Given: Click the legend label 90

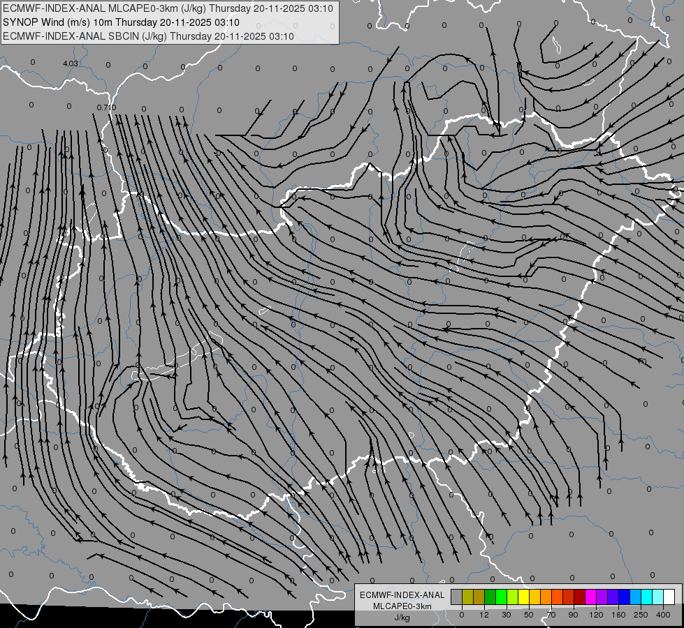Looking at the screenshot, I should pyautogui.click(x=573, y=615).
